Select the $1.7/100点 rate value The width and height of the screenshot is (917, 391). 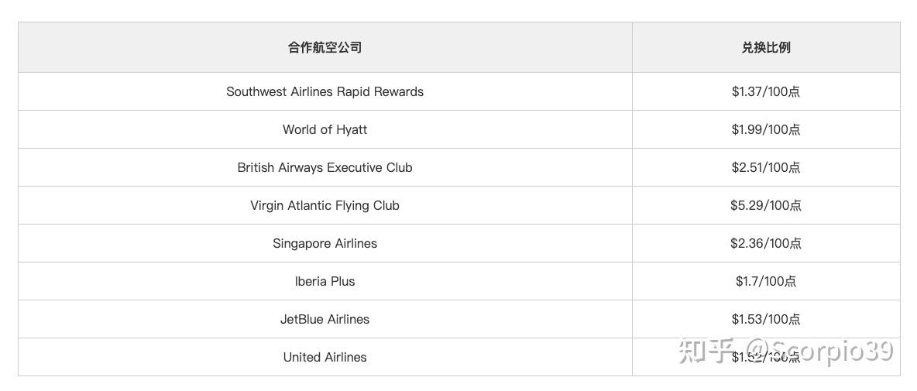[765, 281]
